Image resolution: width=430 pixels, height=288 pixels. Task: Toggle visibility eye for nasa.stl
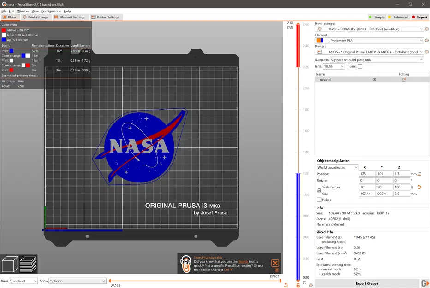tap(374, 80)
